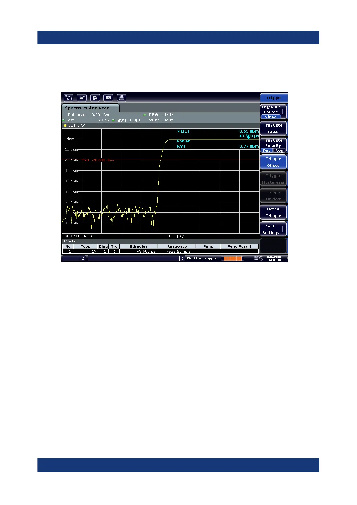Click the orange sweep progress bar
Image resolution: width=357 pixels, height=505 pixels.
tap(233, 258)
